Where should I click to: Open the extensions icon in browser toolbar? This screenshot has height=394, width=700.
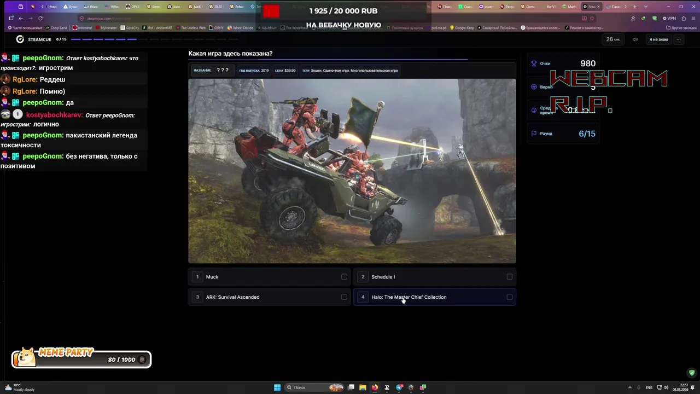pos(684,18)
